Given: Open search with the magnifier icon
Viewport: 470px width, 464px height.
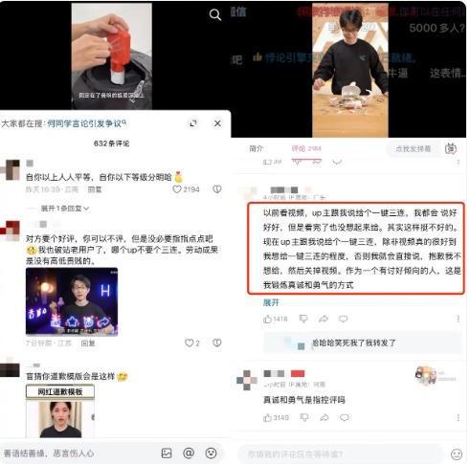Looking at the screenshot, I should click(215, 14).
